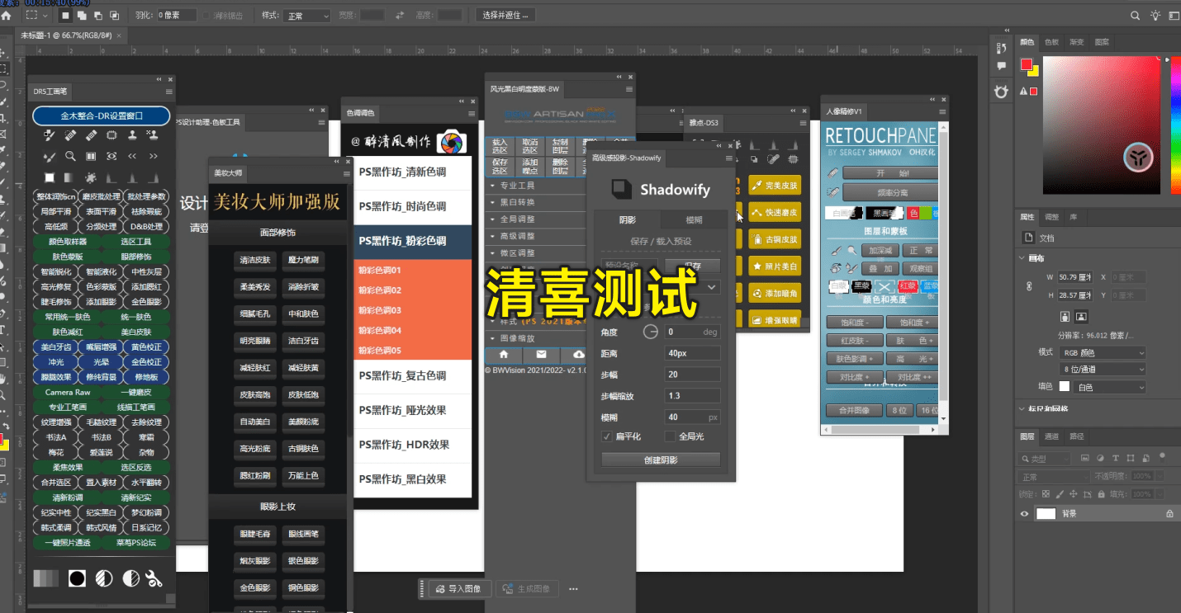Screen dimensions: 1181x613
Task: Click the search icon in Photoshop's top bar
Action: point(1136,14)
